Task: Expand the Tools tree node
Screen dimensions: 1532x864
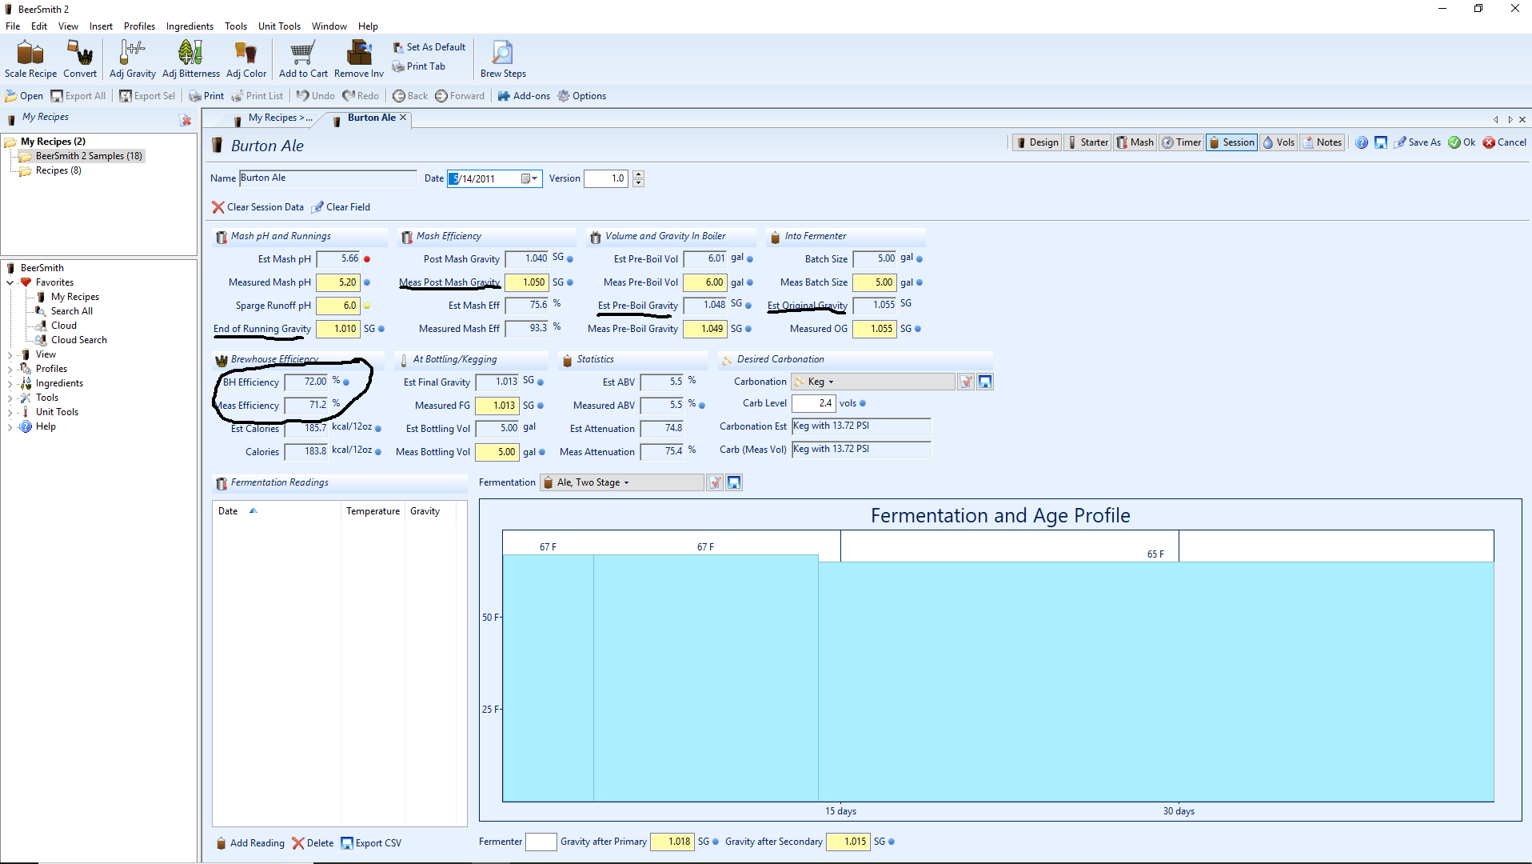Action: [x=10, y=398]
